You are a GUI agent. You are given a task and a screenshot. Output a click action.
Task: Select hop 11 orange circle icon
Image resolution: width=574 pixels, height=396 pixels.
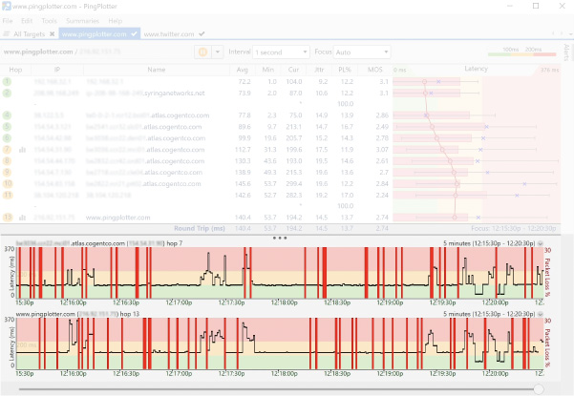(8, 195)
